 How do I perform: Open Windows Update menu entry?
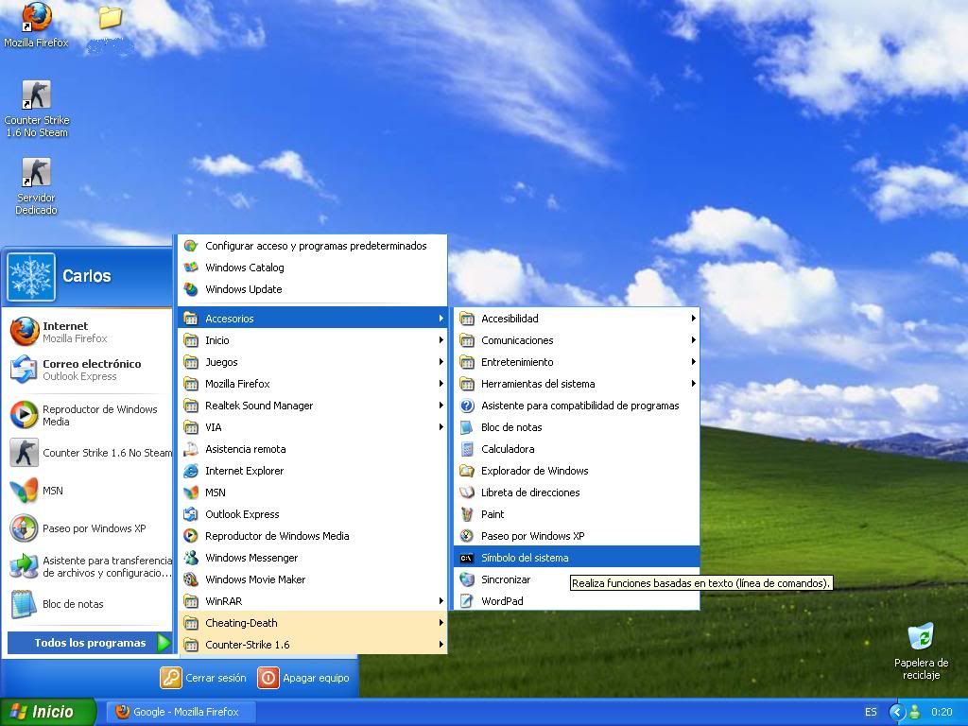[x=312, y=289]
